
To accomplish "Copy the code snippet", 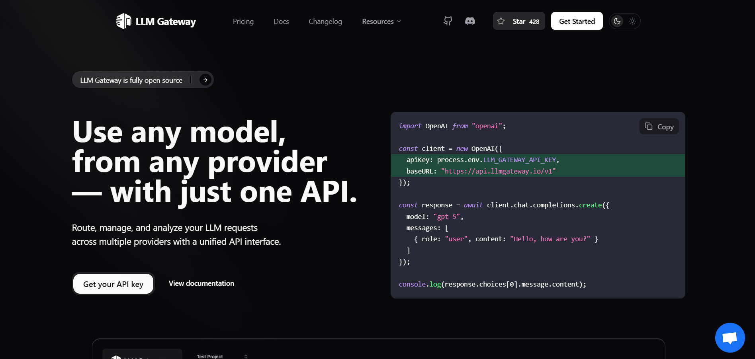I will (x=659, y=127).
